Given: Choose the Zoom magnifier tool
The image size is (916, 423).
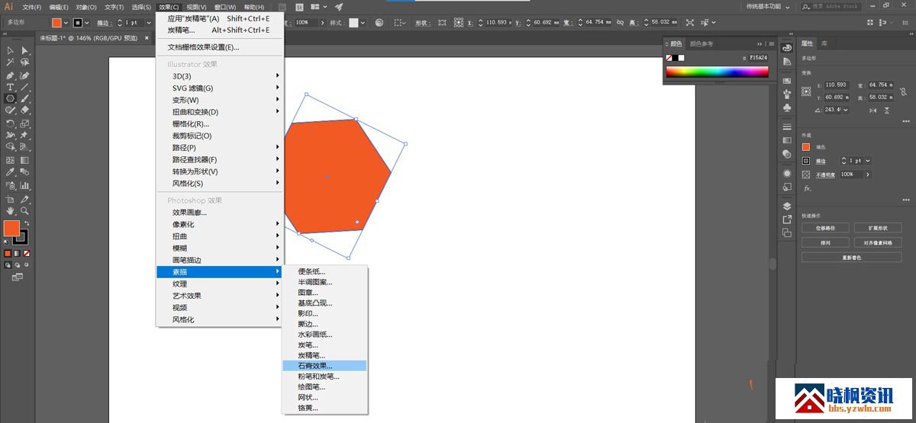Looking at the screenshot, I should pos(25,210).
